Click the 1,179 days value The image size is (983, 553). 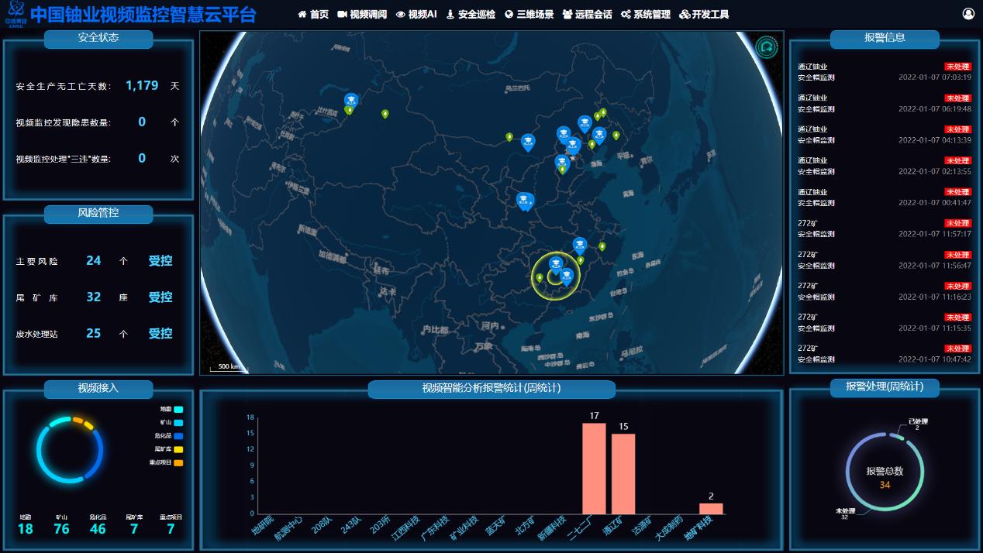pyautogui.click(x=142, y=85)
